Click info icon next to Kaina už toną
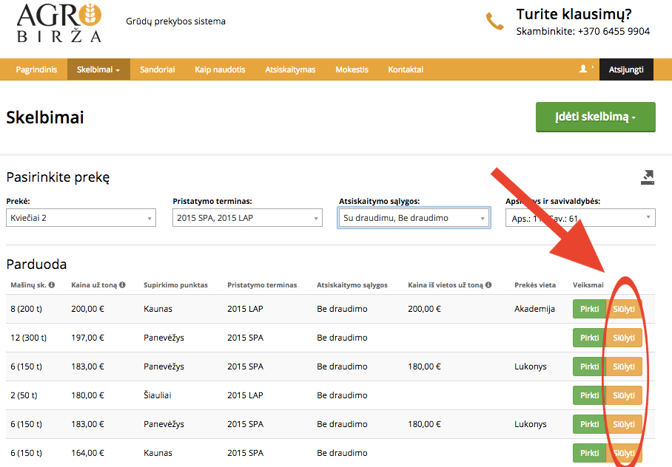This screenshot has width=672, height=467. [122, 285]
